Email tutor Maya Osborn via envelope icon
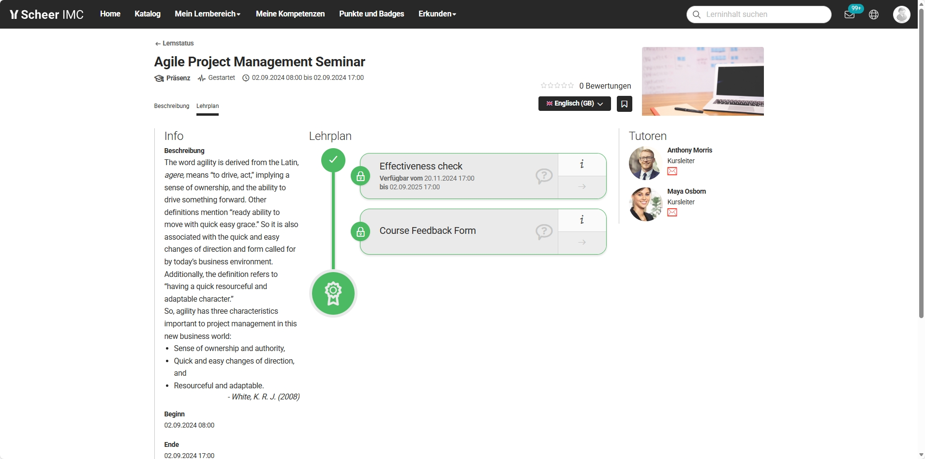 pos(672,213)
